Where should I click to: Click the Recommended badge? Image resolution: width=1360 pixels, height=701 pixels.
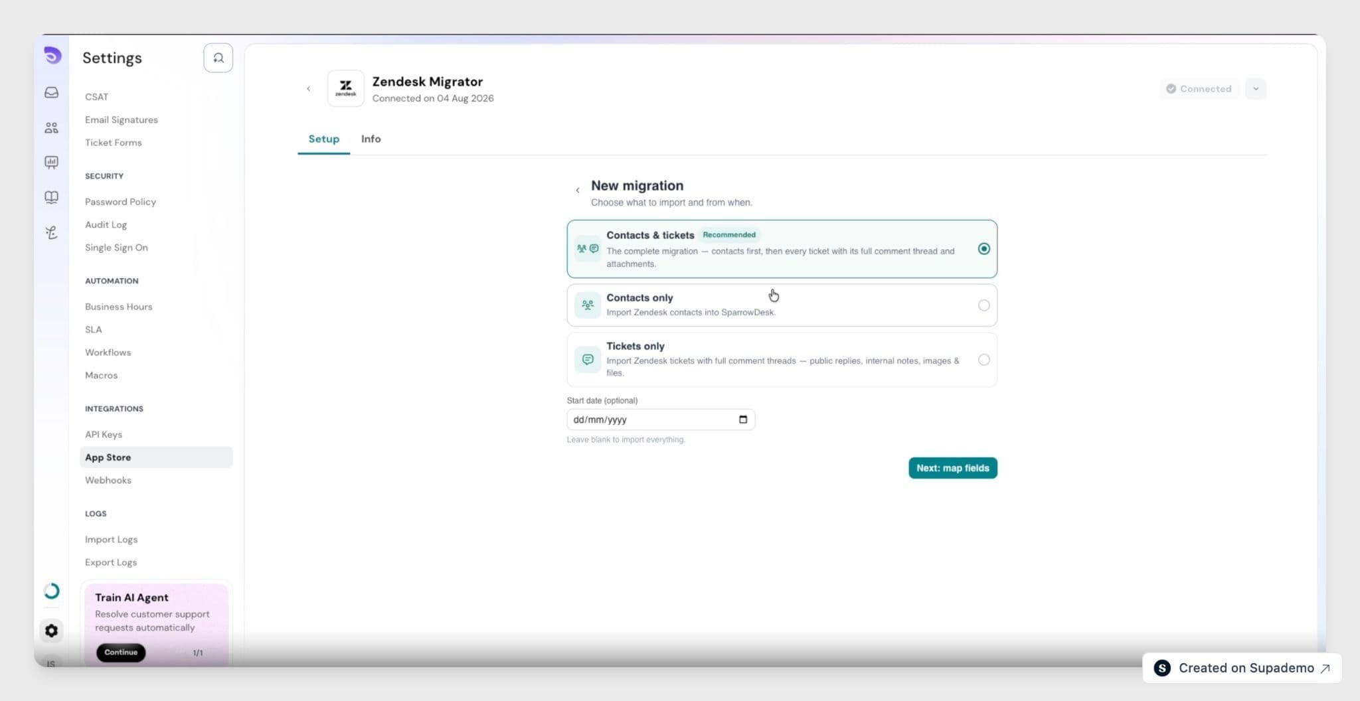coord(729,235)
